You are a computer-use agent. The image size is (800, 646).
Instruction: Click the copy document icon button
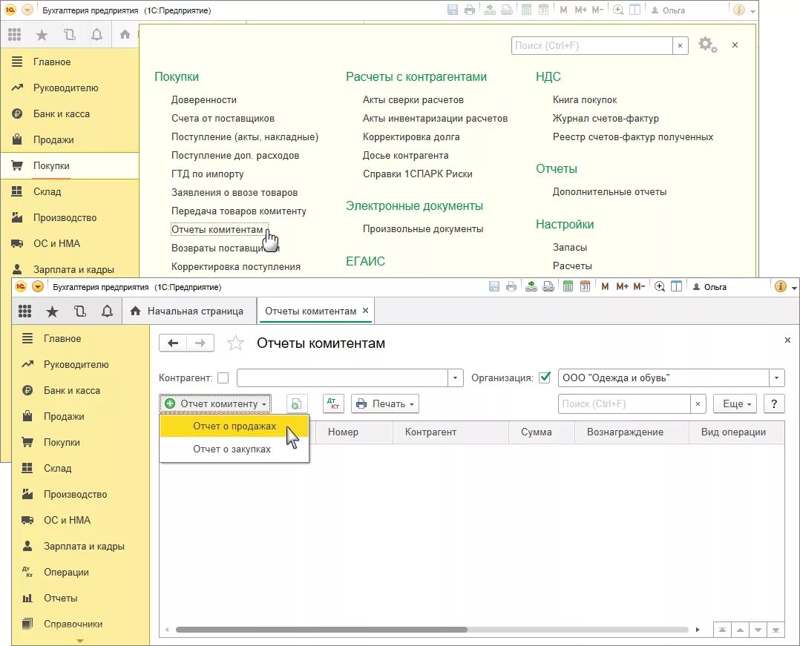tap(296, 403)
